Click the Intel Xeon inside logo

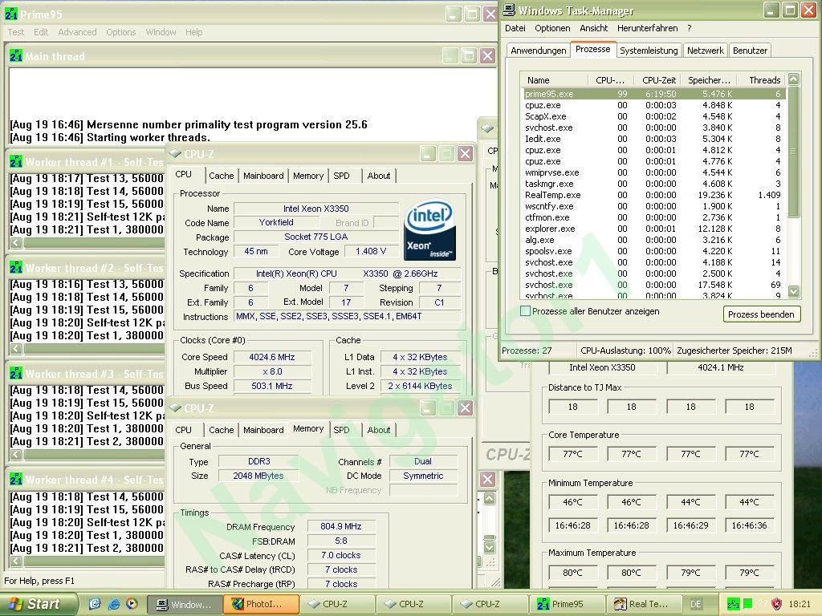tap(429, 230)
